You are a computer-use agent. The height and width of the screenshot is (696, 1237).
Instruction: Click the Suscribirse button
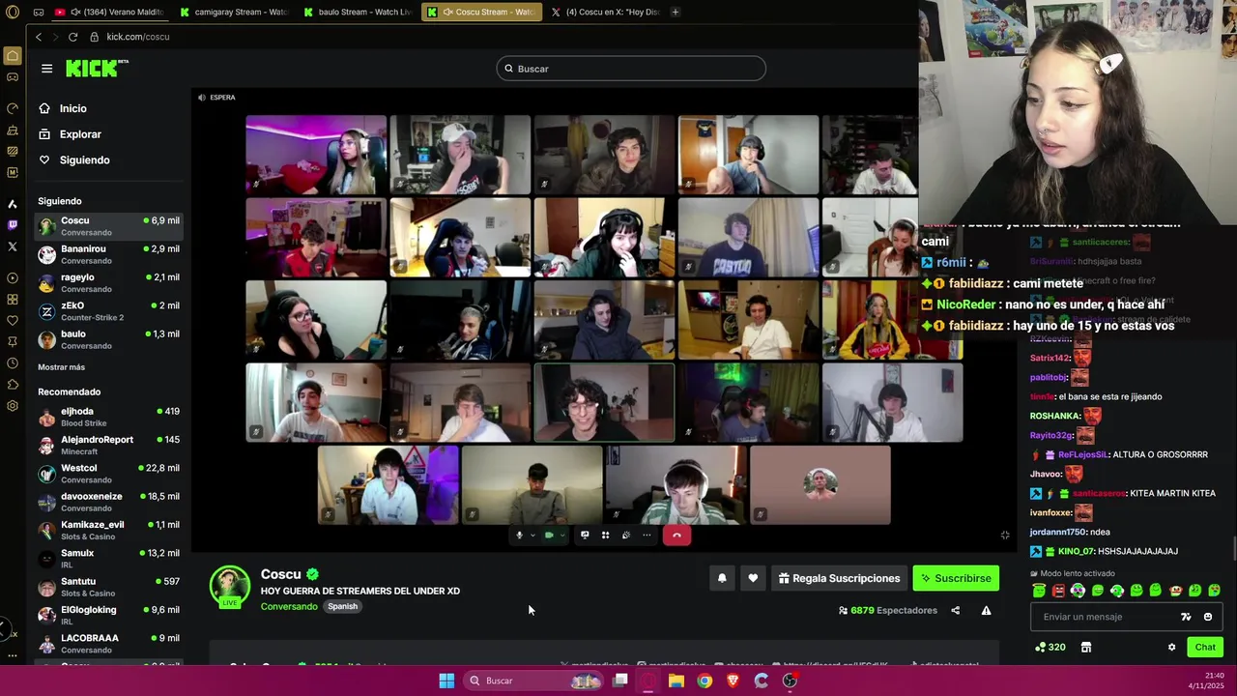click(956, 578)
